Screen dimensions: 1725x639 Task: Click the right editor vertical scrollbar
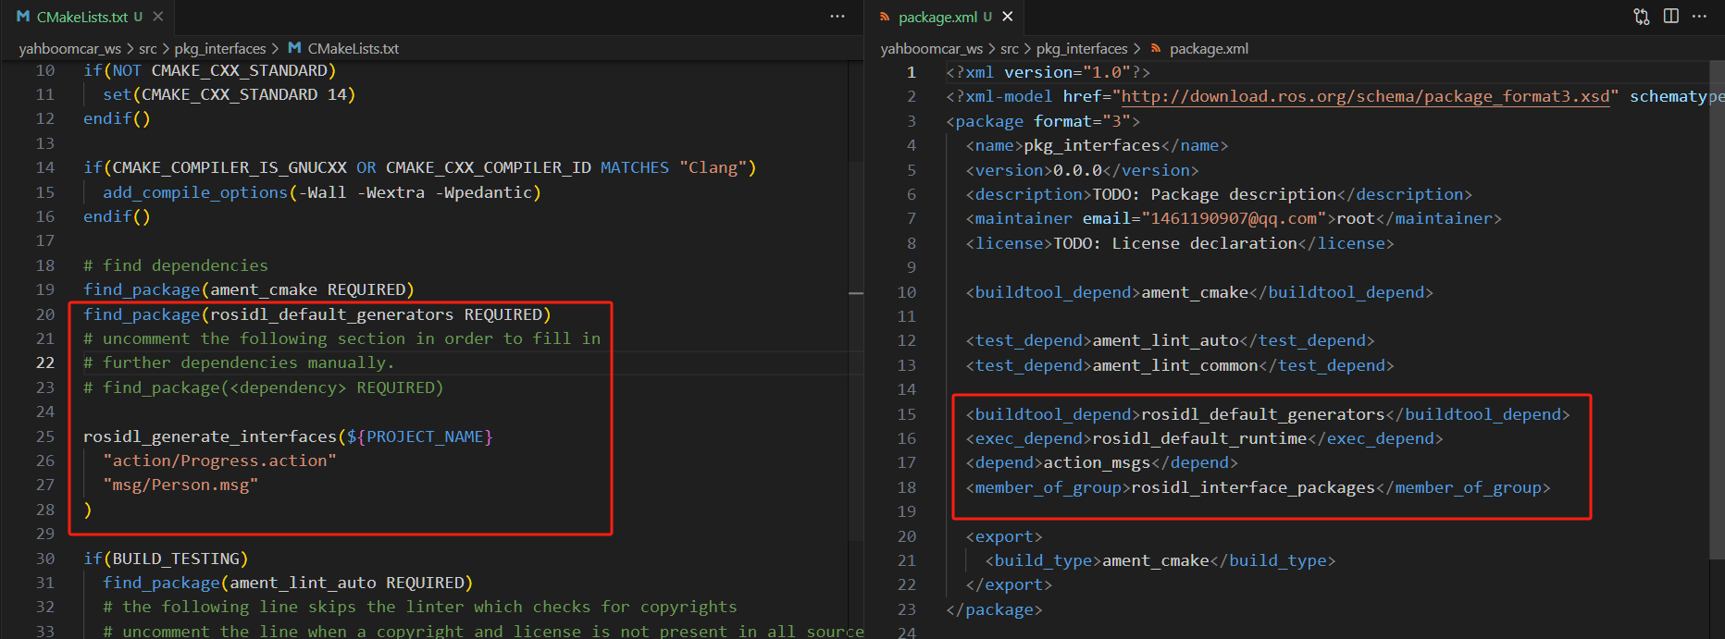tap(1717, 277)
